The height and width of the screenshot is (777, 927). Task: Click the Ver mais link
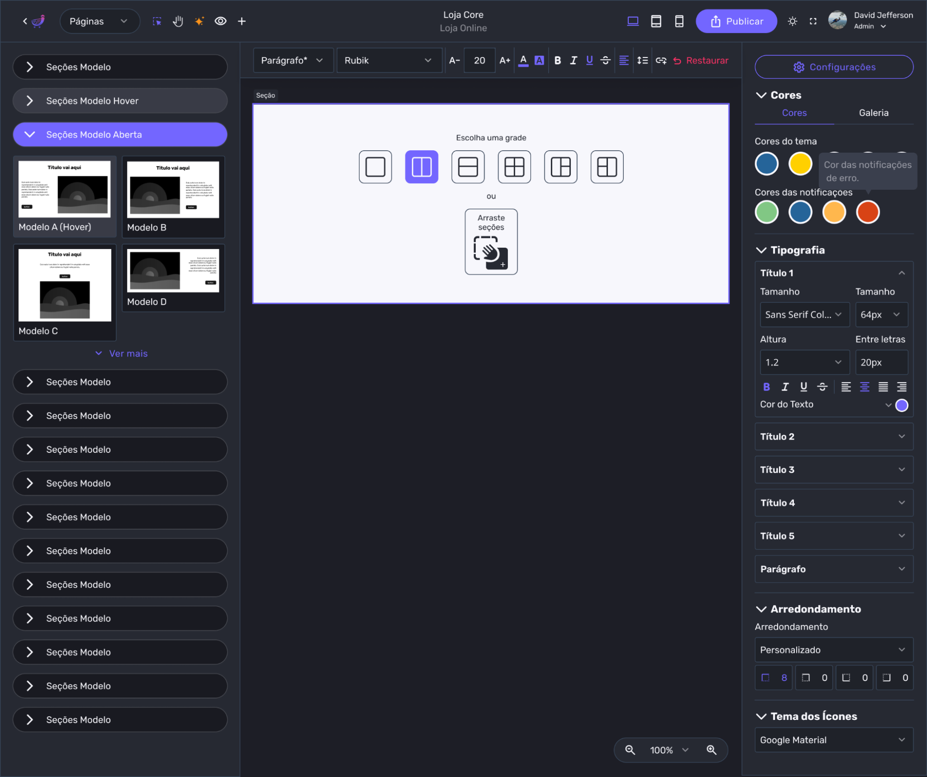pyautogui.click(x=122, y=353)
